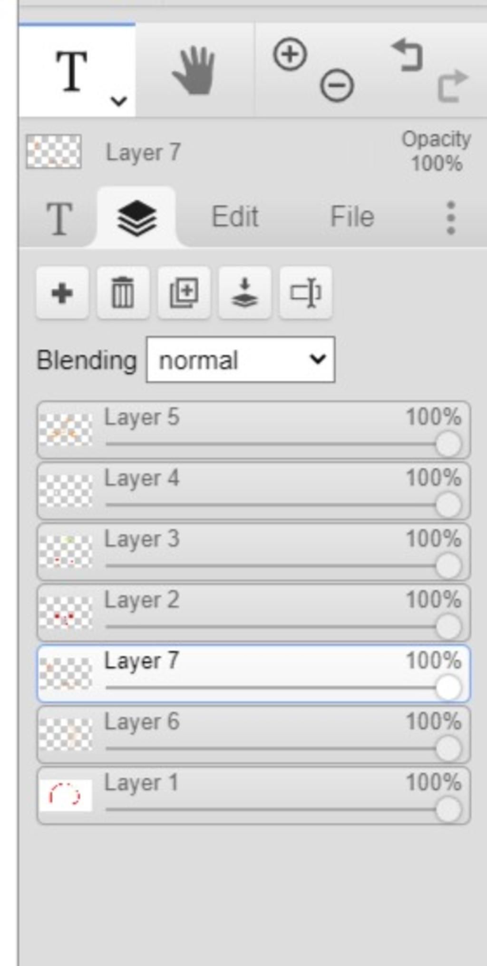Viewport: 487px width, 966px height.
Task: Open the three-dot more options menu
Action: point(451,218)
